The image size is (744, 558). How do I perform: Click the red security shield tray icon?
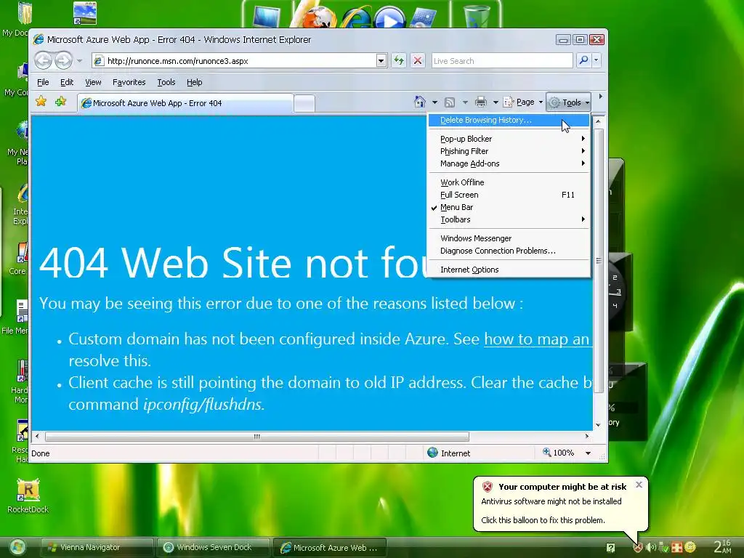tap(638, 548)
